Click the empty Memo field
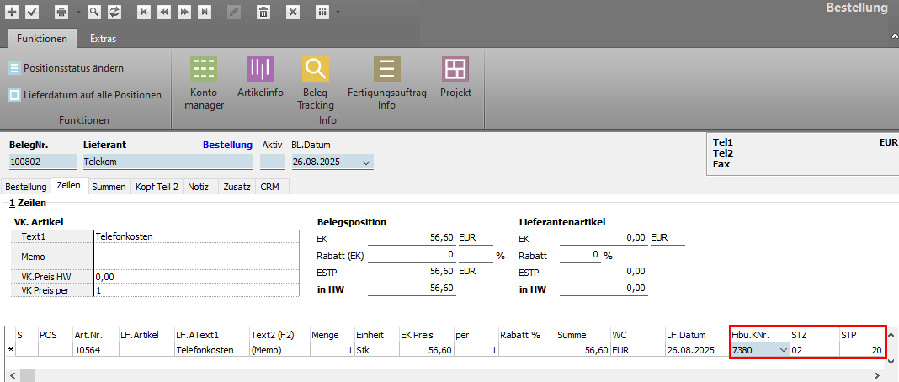The height and width of the screenshot is (382, 899). coord(196,257)
